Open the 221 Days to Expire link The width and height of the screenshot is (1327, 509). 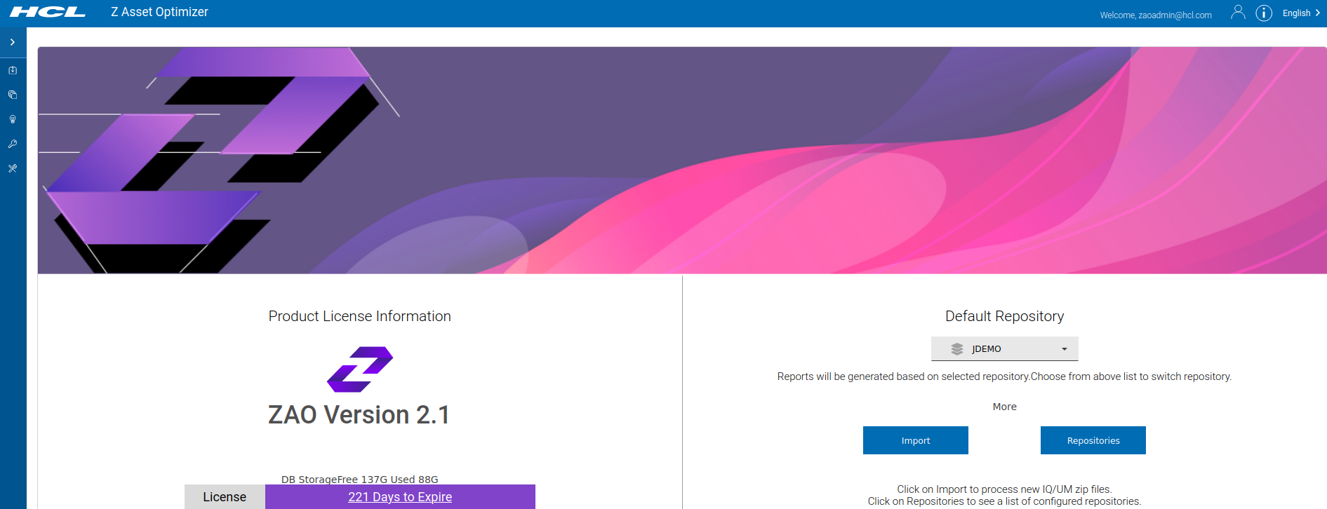tap(400, 497)
